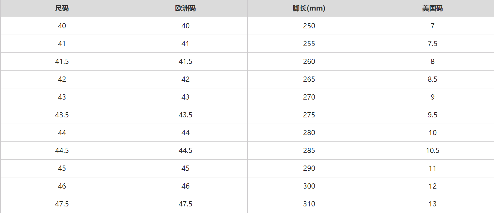
Task: Select the 欧洲码 column header
Action: [x=185, y=9]
